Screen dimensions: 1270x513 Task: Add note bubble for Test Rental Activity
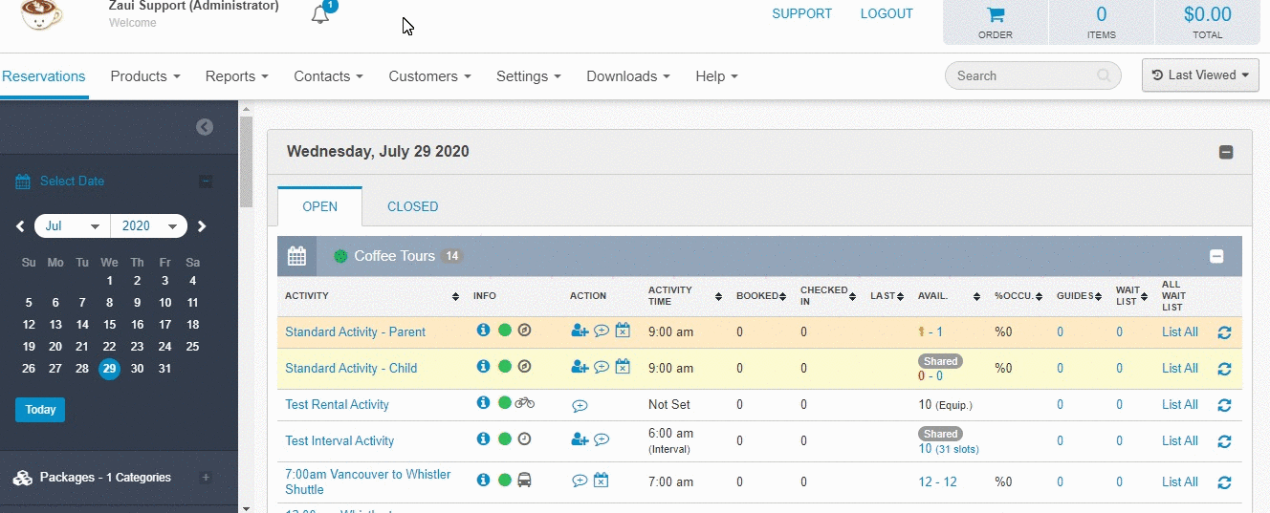(x=580, y=405)
